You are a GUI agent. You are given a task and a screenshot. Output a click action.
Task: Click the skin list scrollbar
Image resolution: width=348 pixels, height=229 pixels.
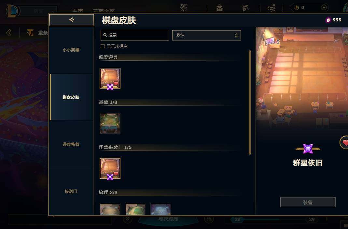250,102
